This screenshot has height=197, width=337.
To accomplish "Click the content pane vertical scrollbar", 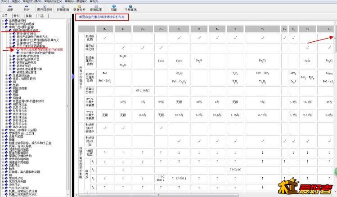I will [x=335, y=38].
